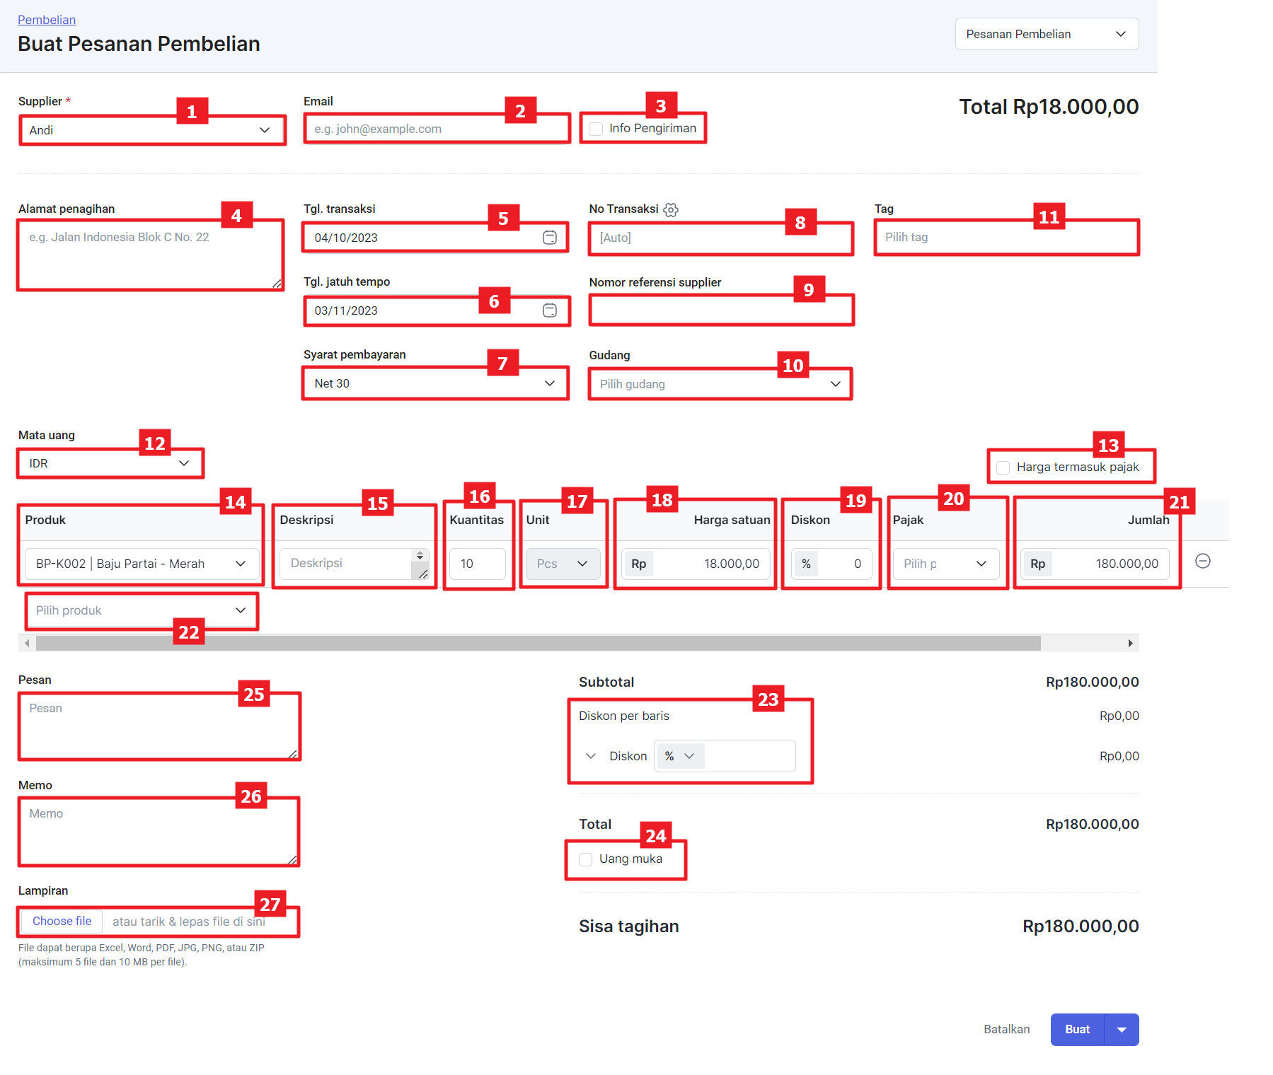1273x1075 pixels.
Task: Click the Tgl. jatuh tempo date field
Action: tap(436, 310)
